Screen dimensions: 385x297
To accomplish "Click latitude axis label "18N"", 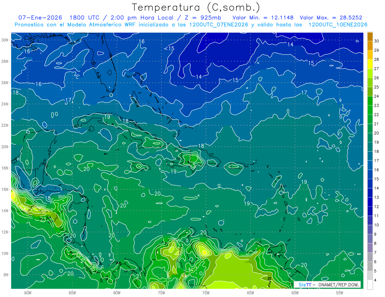I will (5, 168).
